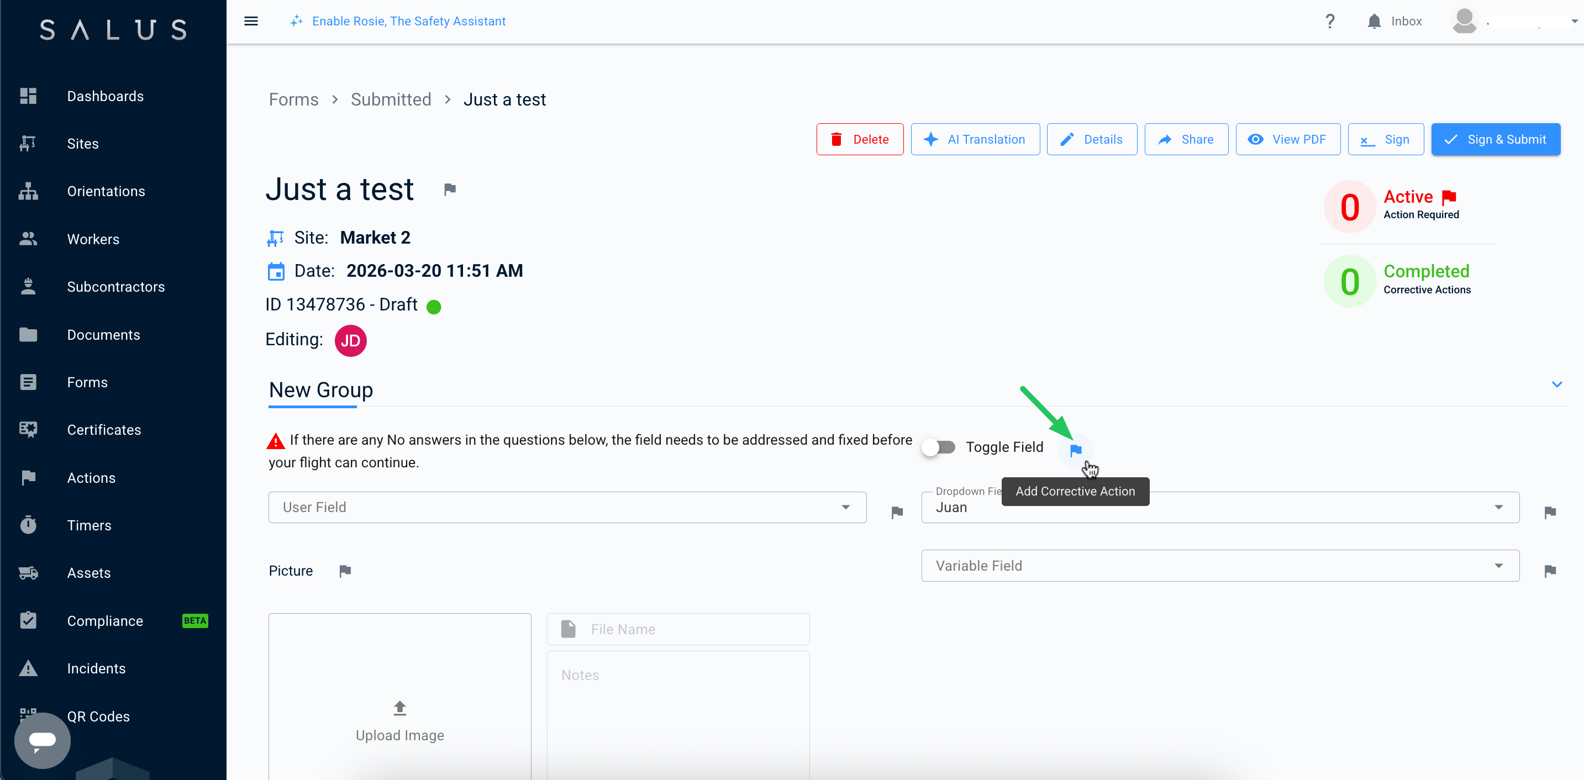
Task: Click the flag next to Picture
Action: tap(345, 571)
